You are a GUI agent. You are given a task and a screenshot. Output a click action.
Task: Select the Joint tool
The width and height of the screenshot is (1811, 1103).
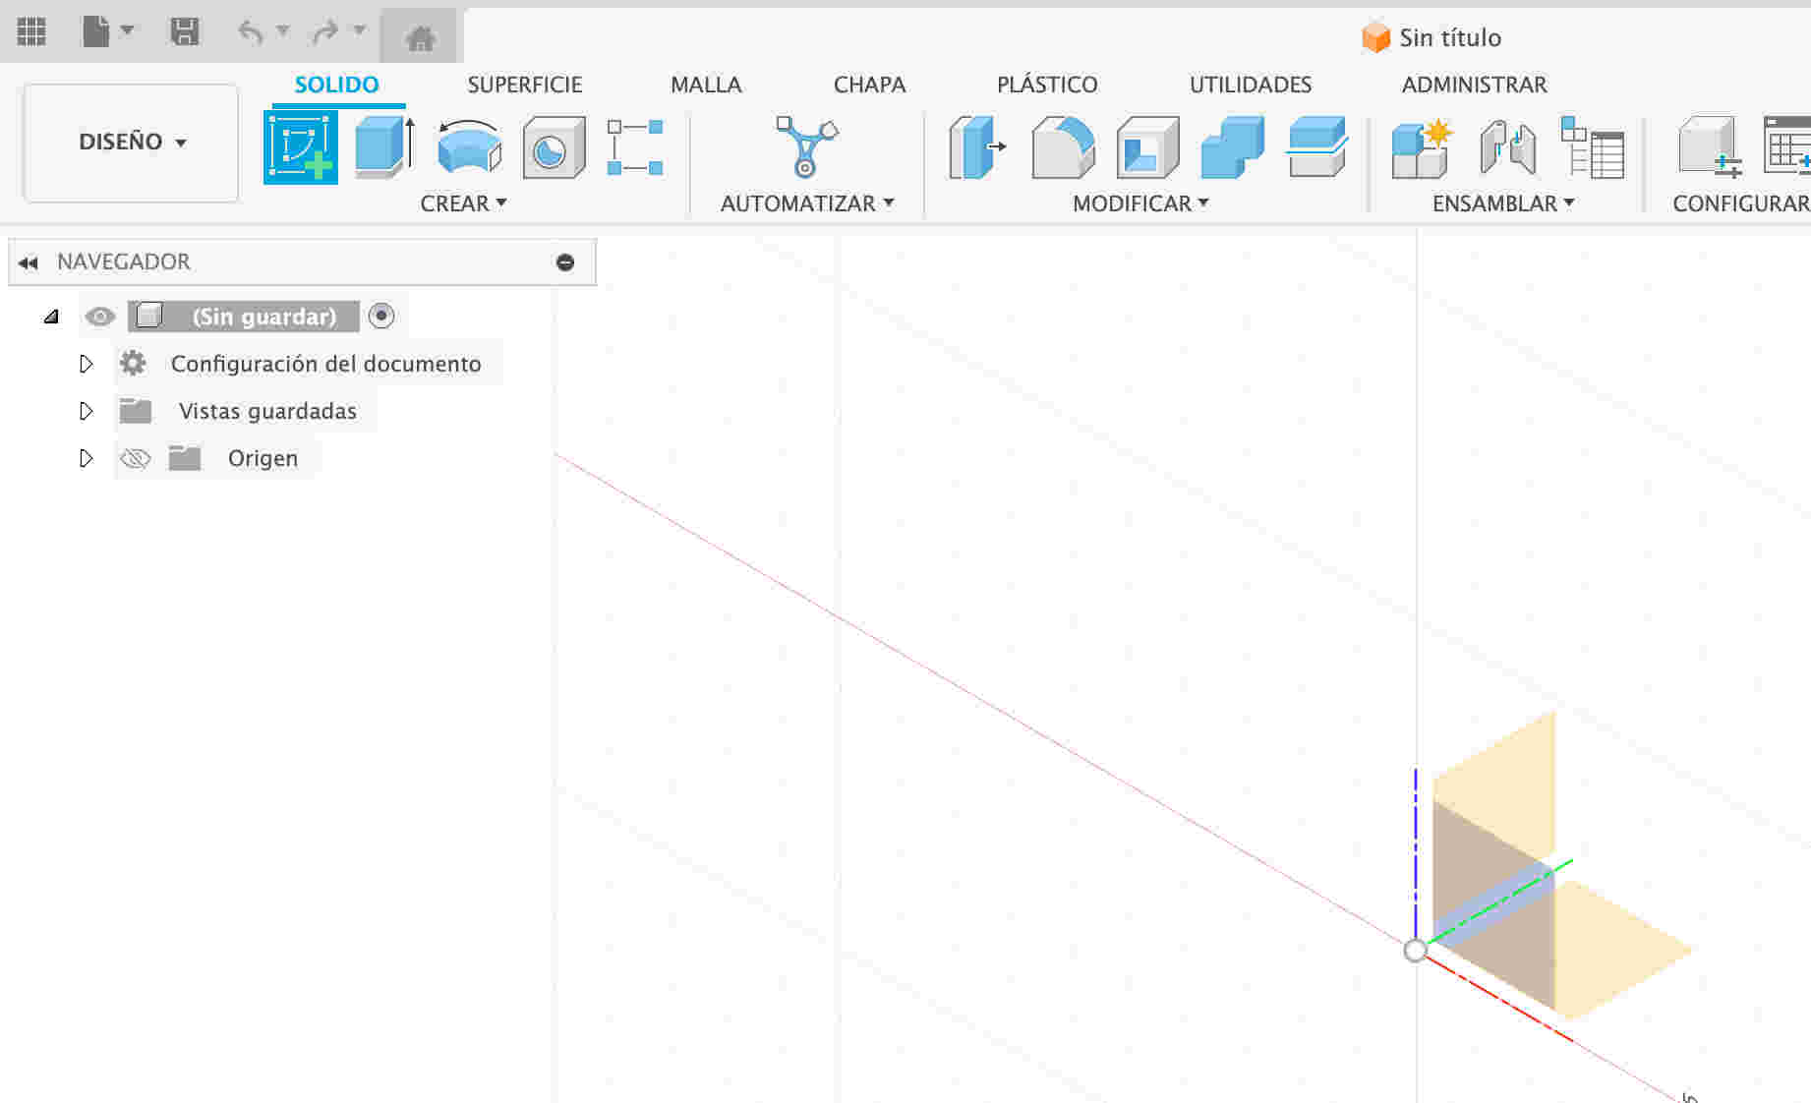point(1507,147)
